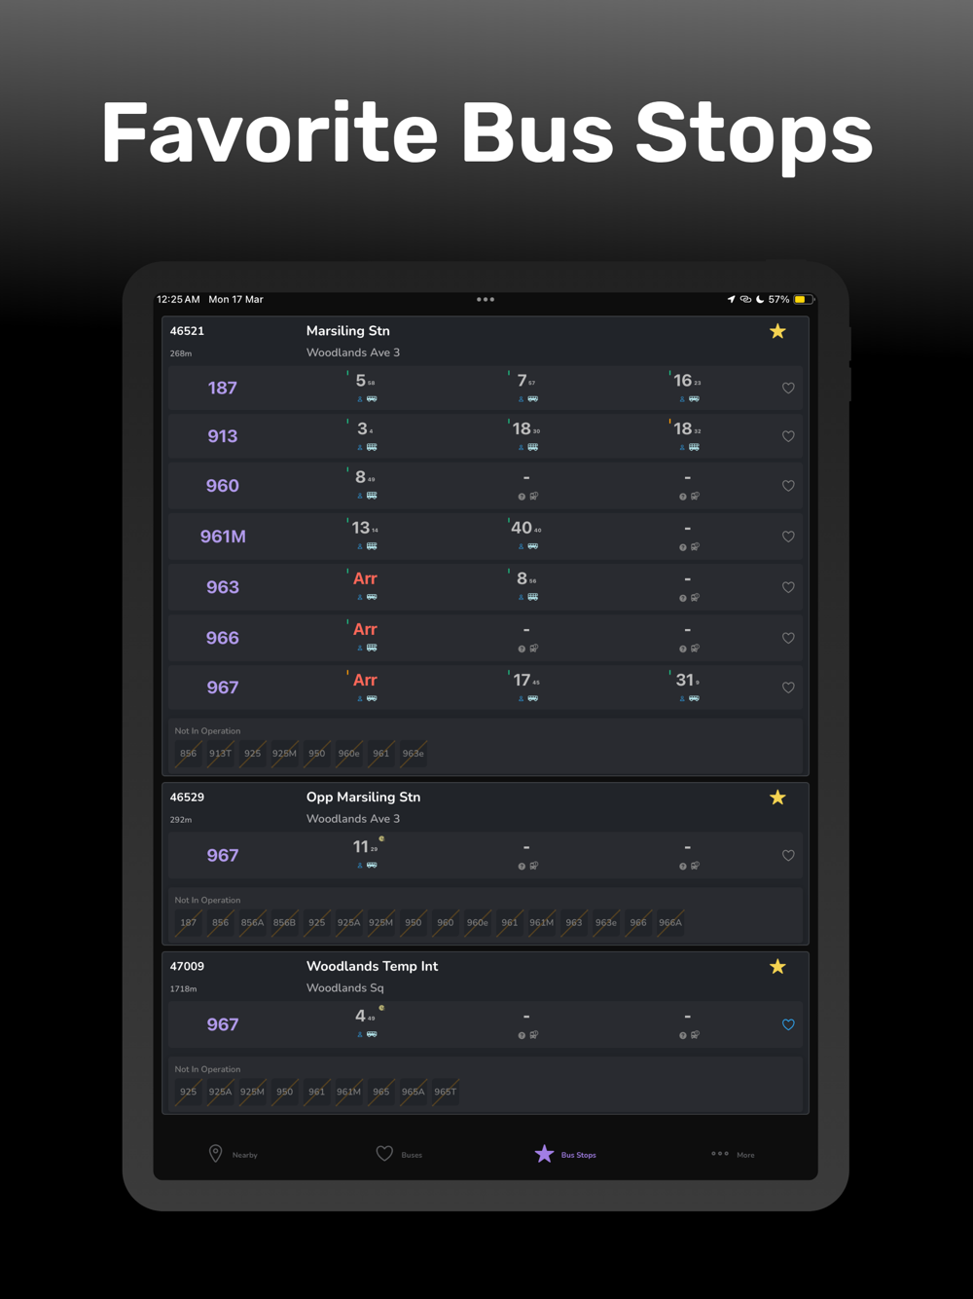Select the Bus Stops tab
This screenshot has height=1299, width=973.
point(565,1154)
